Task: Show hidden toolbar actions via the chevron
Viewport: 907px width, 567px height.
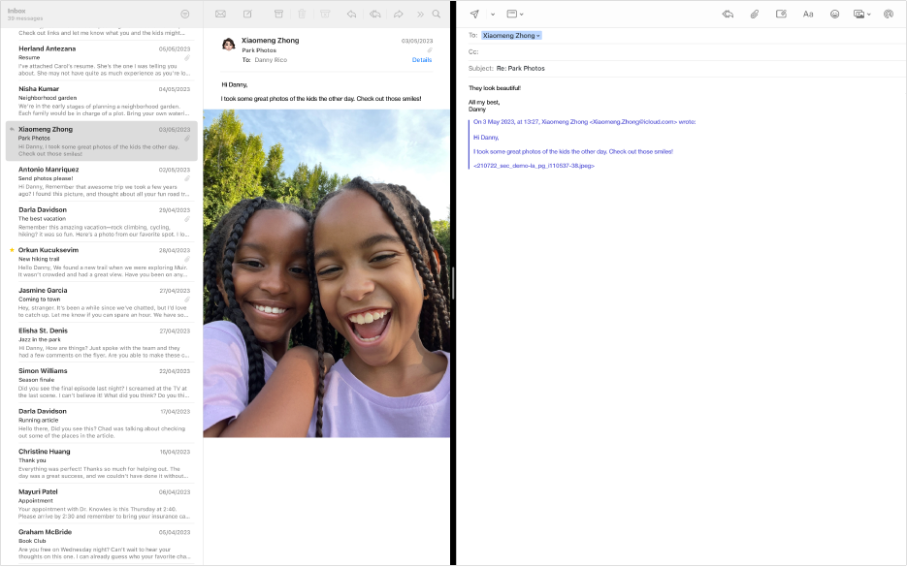Action: pyautogui.click(x=420, y=13)
